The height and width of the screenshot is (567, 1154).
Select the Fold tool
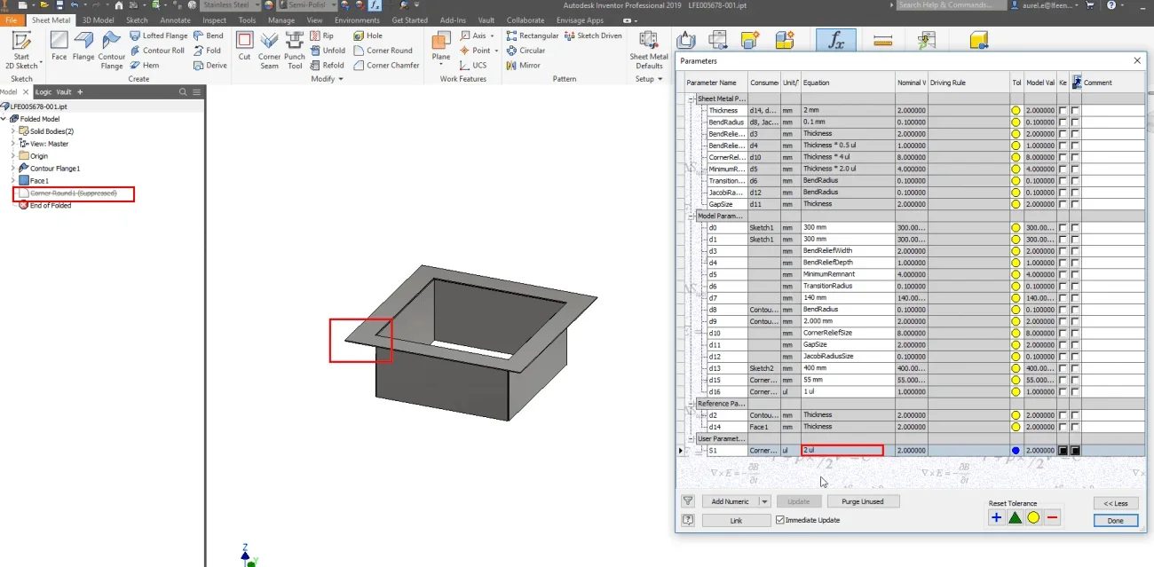(x=207, y=51)
